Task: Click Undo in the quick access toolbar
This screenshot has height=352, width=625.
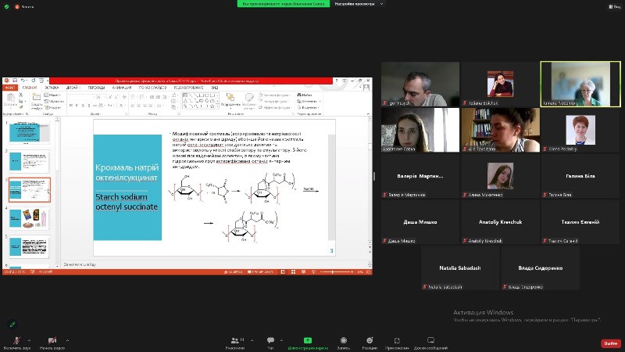Action: (23, 81)
